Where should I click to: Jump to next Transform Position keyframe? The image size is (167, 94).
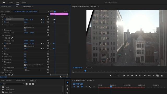point(45,43)
